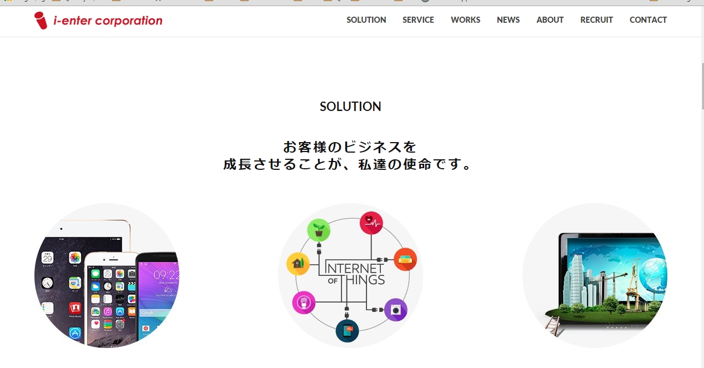Click the i-enter corporation logo
This screenshot has width=704, height=368.
[x=98, y=21]
